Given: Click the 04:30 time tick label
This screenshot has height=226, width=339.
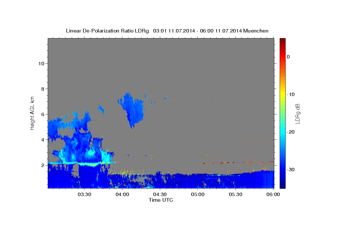Looking at the screenshot, I should tap(160, 195).
